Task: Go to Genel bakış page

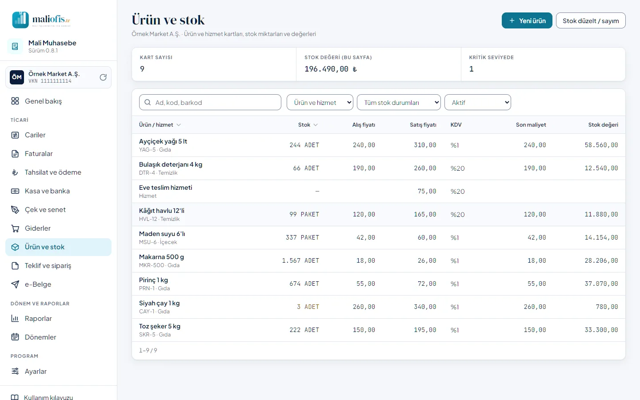Action: tap(58, 101)
